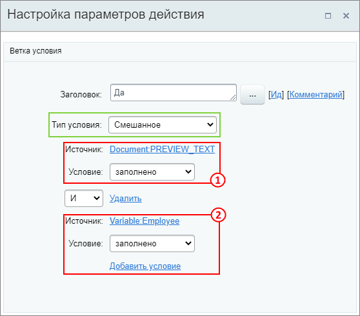This screenshot has width=360, height=316.
Task: Click the ellipsis button next to title field
Action: coord(252,95)
